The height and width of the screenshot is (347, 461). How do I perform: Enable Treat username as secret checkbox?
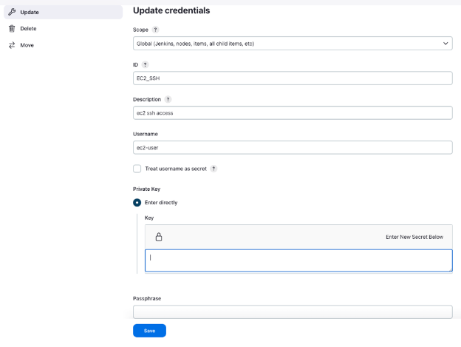(137, 169)
